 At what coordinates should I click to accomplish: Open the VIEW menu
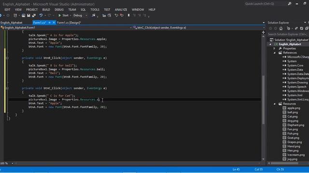[x=18, y=10]
